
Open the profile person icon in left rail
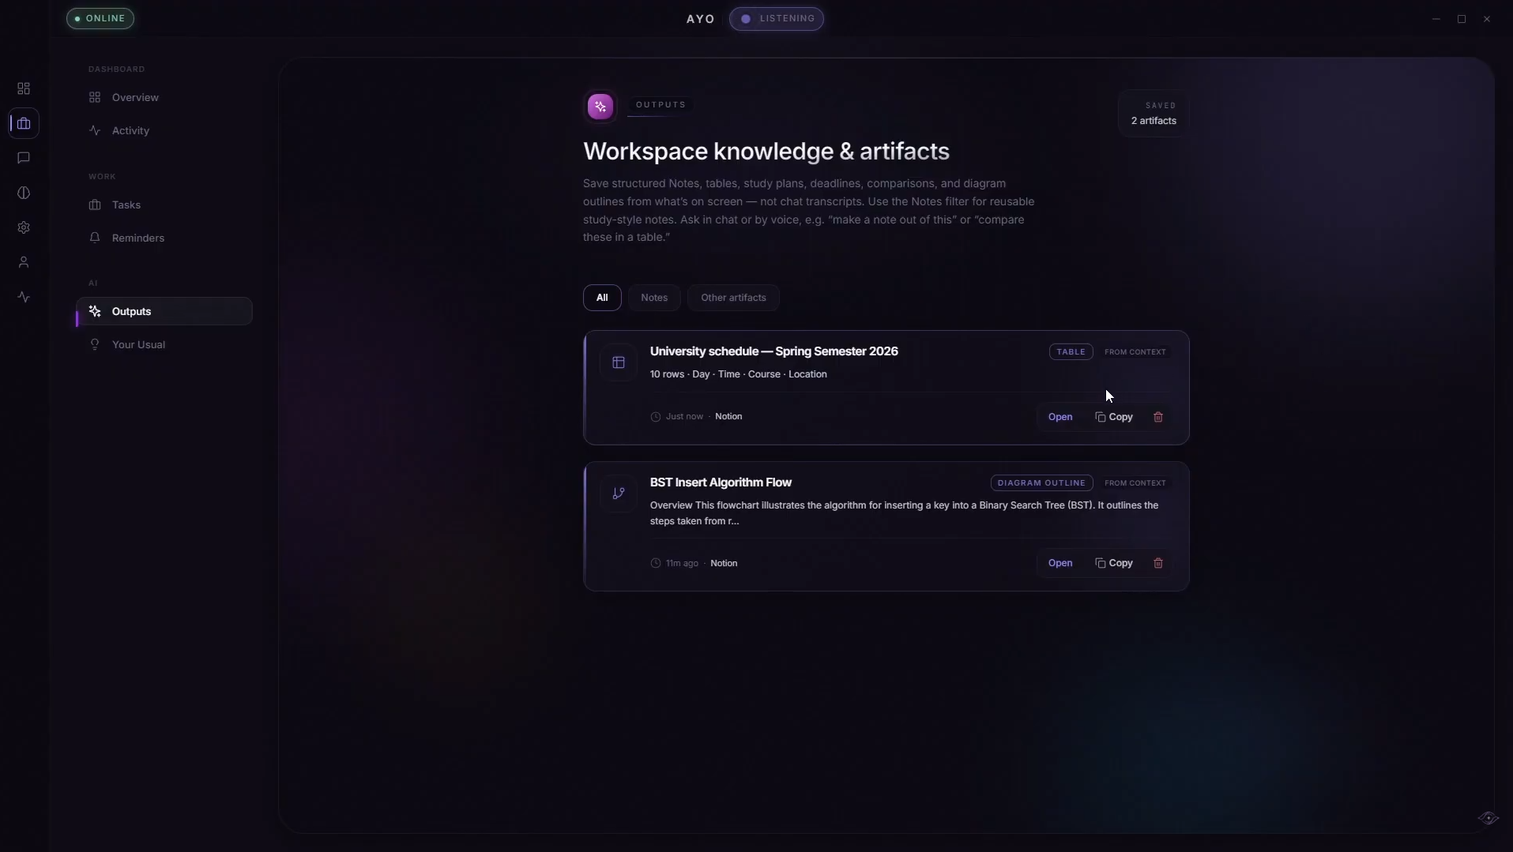(x=24, y=262)
